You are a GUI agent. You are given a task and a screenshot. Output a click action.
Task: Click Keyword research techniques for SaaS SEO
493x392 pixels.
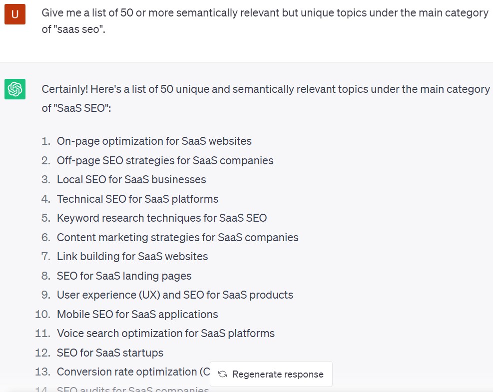coord(162,218)
